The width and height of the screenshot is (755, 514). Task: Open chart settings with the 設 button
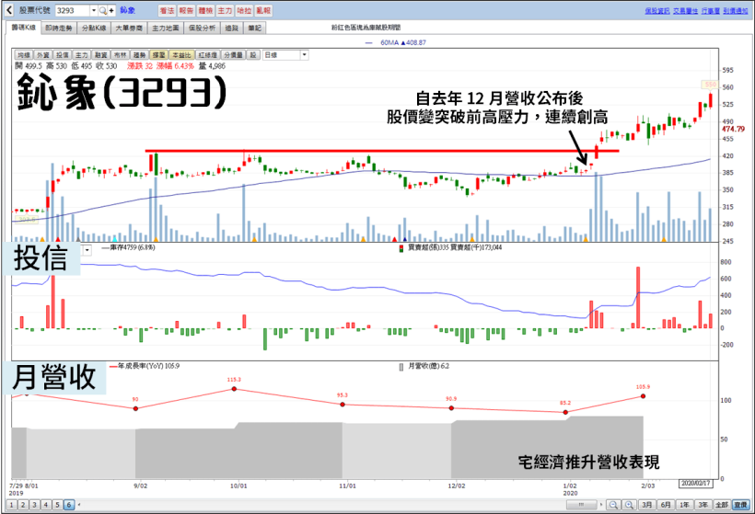click(253, 55)
